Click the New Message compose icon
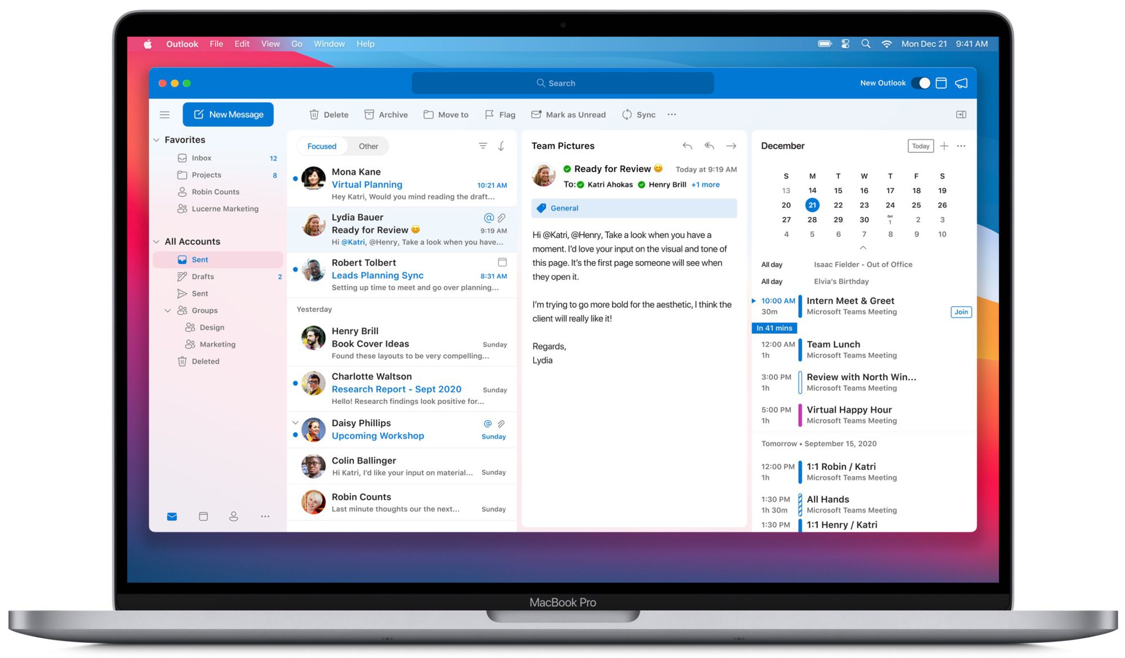 coord(197,114)
